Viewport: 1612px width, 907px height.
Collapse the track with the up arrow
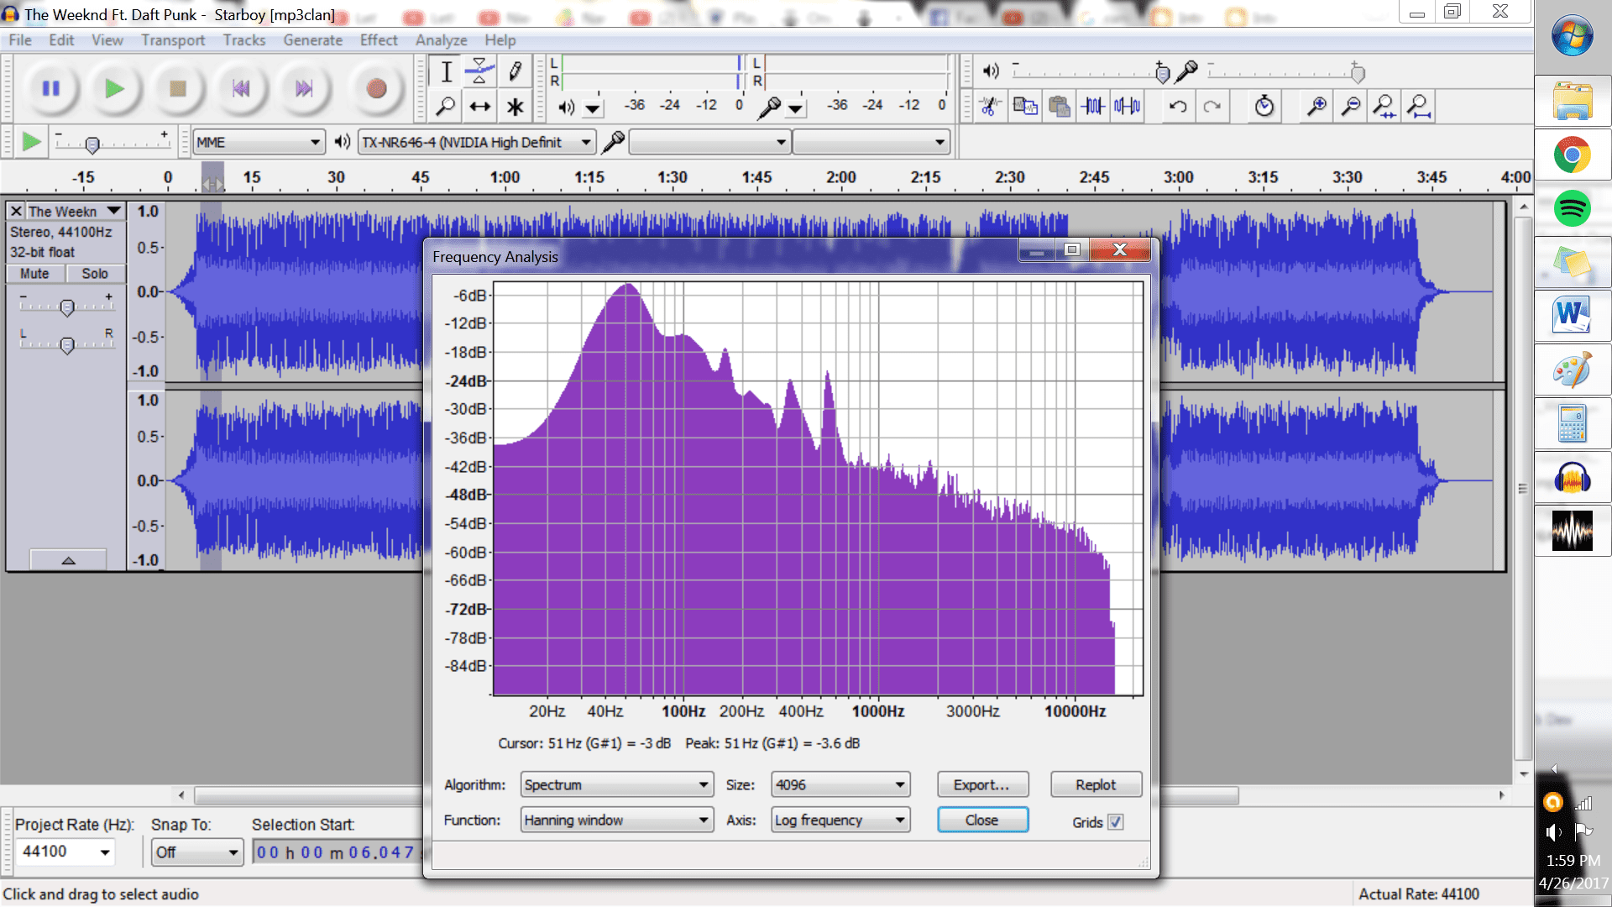tap(68, 560)
